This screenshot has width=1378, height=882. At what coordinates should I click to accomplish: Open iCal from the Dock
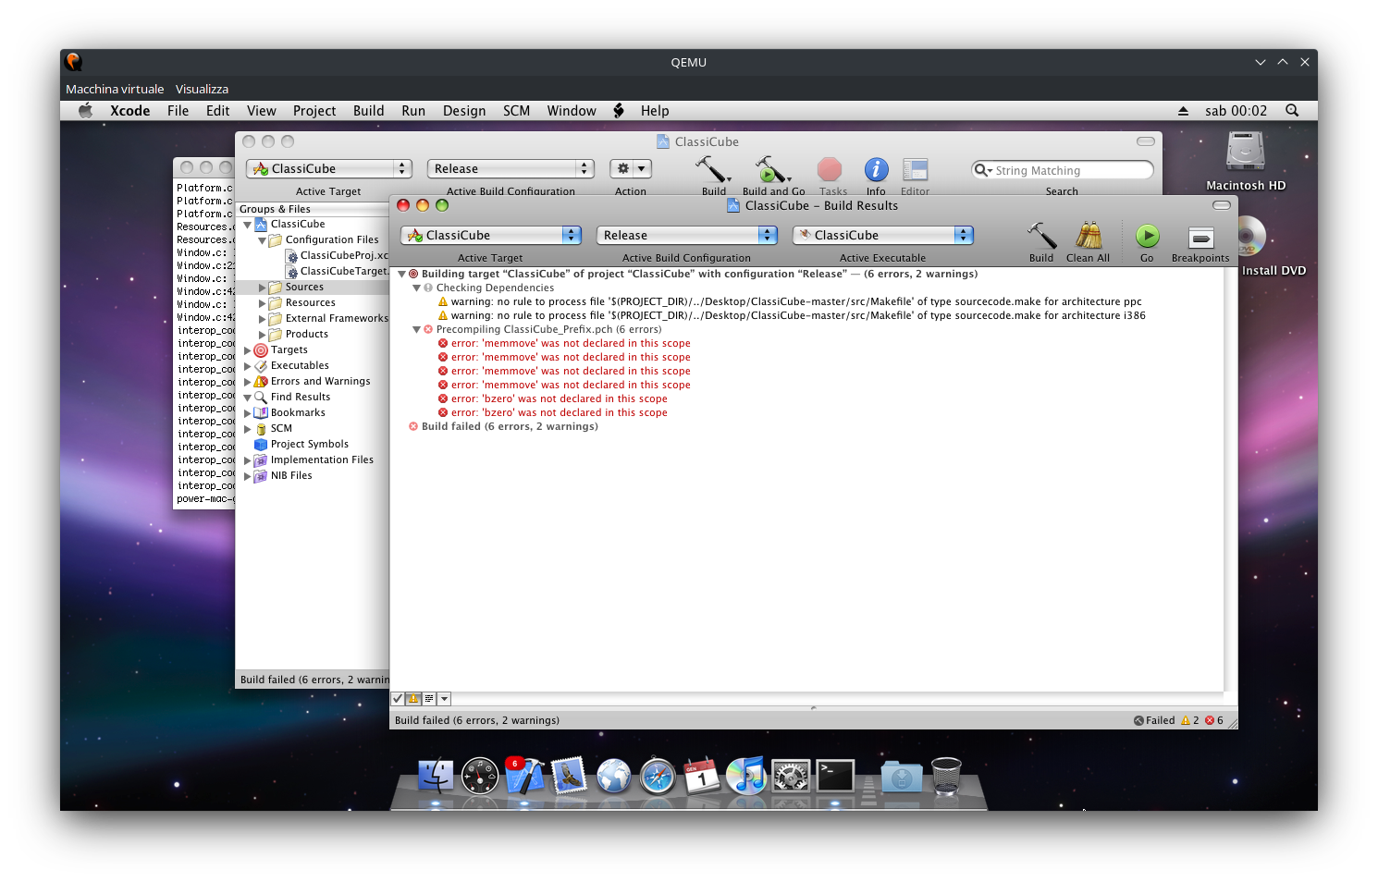click(x=702, y=776)
